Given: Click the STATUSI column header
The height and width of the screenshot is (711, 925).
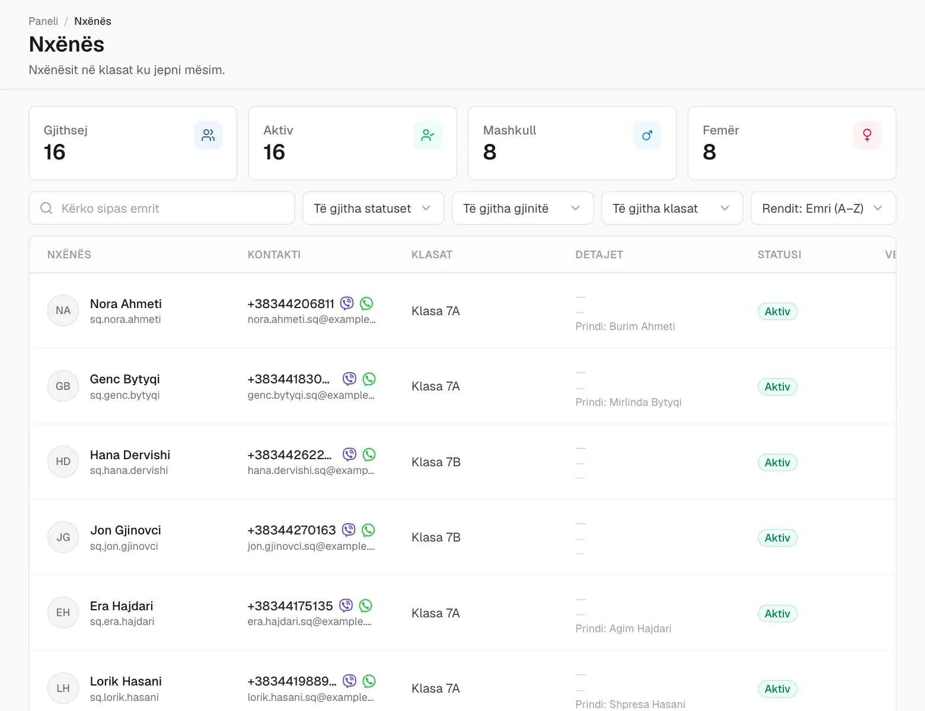Looking at the screenshot, I should (x=779, y=255).
